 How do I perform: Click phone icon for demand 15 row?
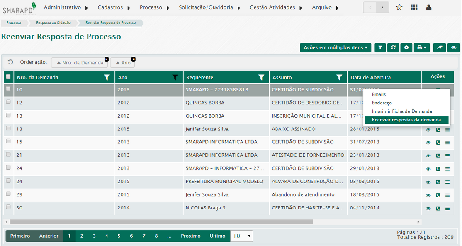coord(438,143)
